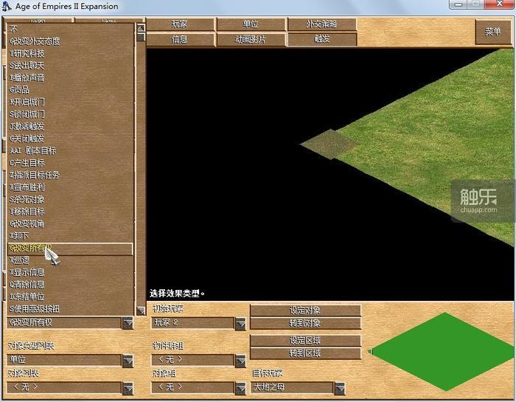The image size is (516, 402).
Task: Open the 单位 object type list dropdown
Action: click(x=128, y=361)
